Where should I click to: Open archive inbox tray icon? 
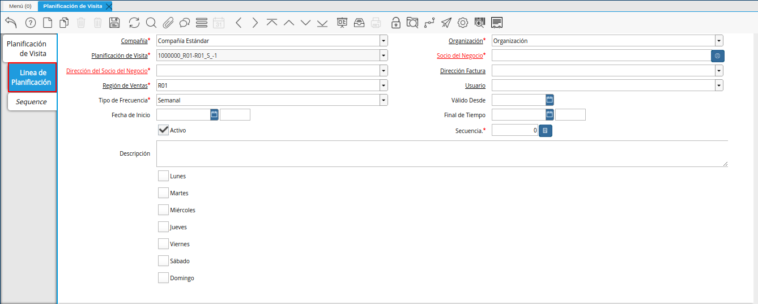coord(359,23)
